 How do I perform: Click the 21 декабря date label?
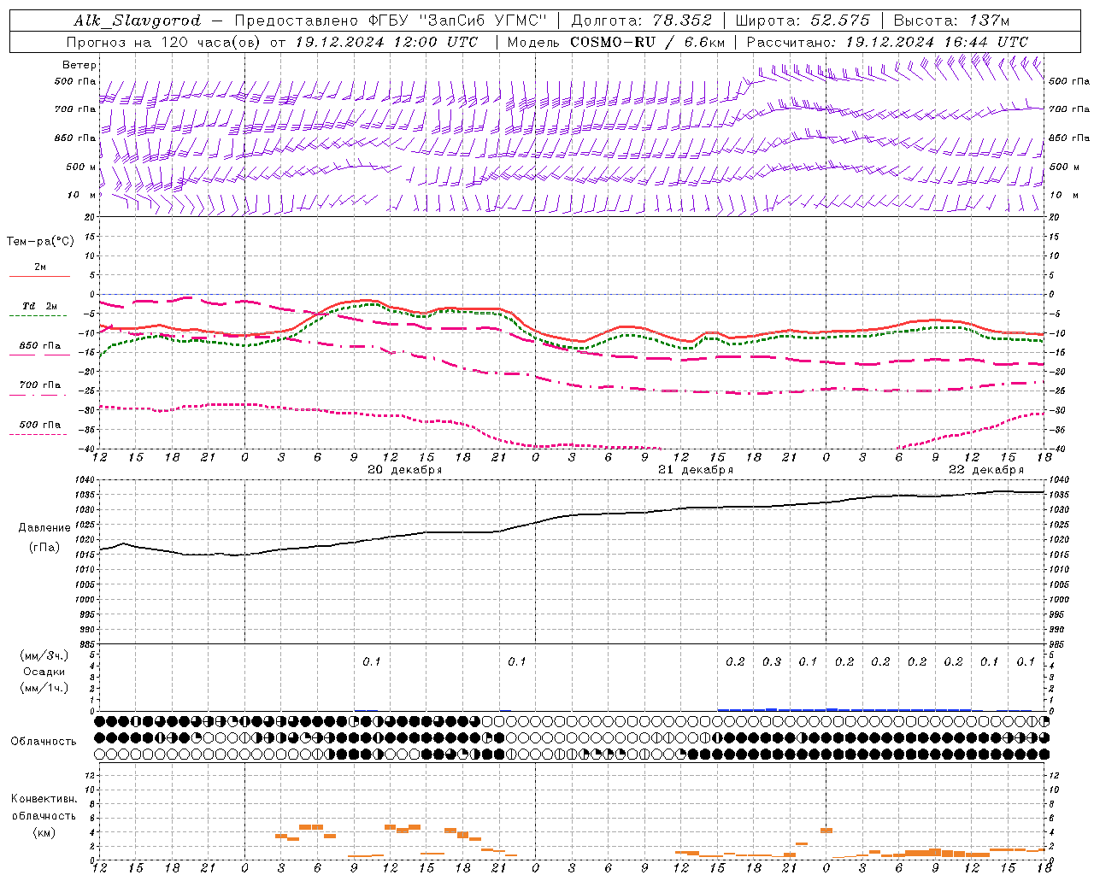(696, 470)
